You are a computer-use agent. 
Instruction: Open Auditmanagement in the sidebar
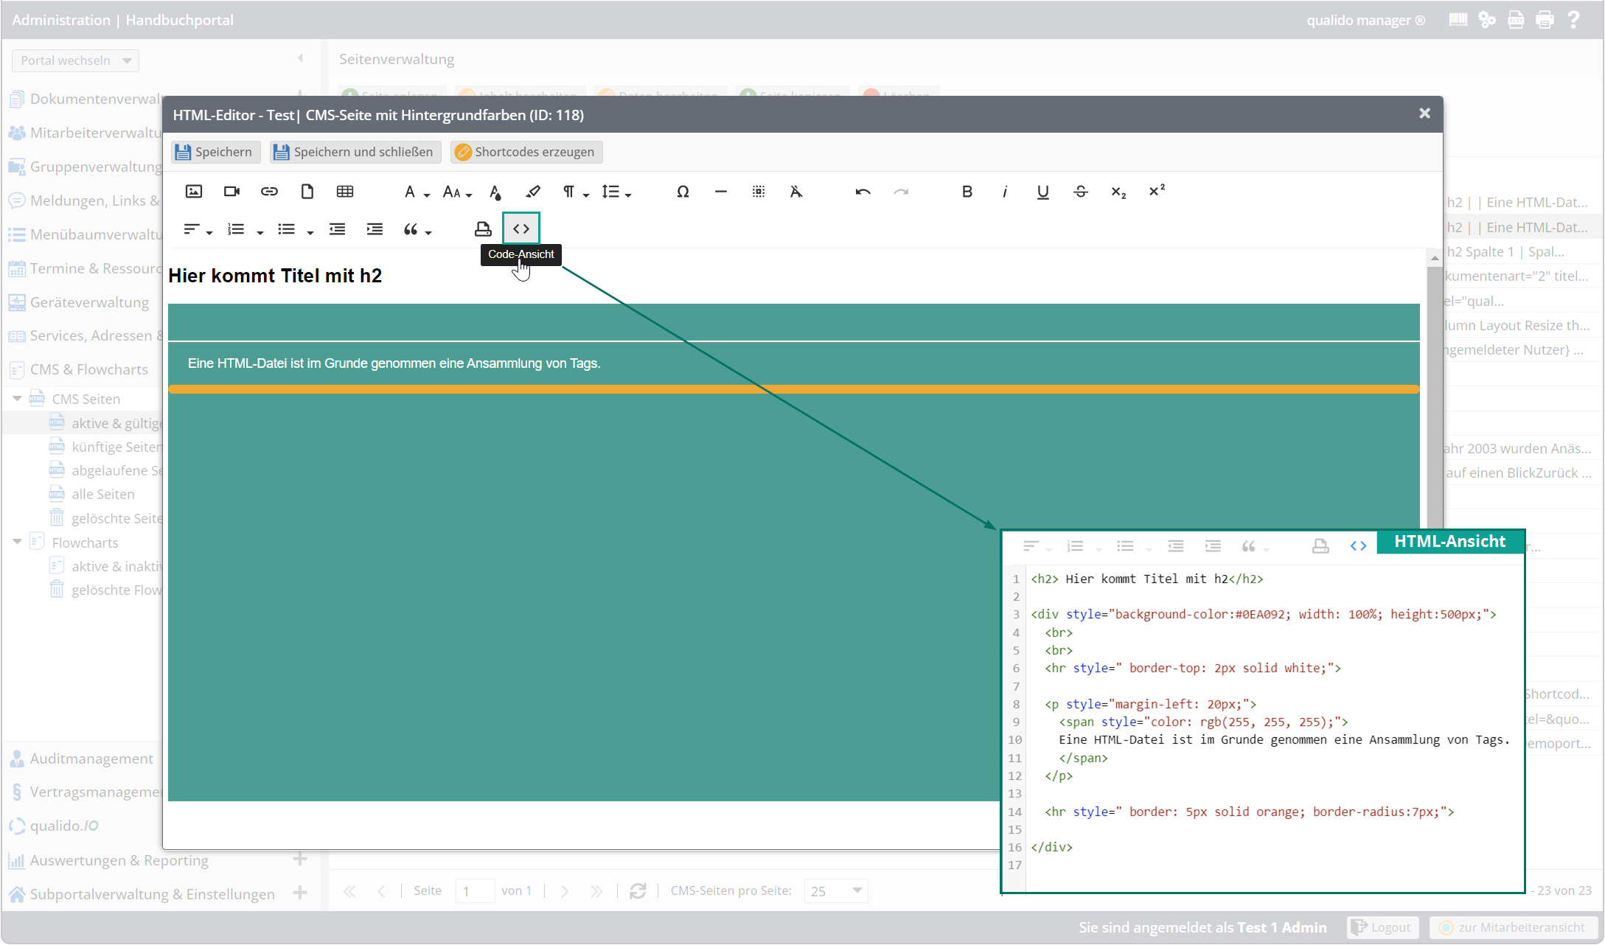coord(81,759)
